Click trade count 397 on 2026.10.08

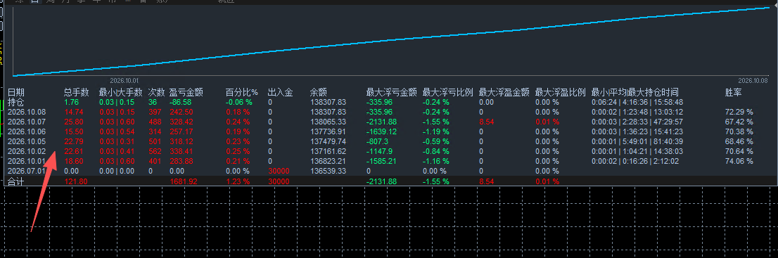(155, 112)
